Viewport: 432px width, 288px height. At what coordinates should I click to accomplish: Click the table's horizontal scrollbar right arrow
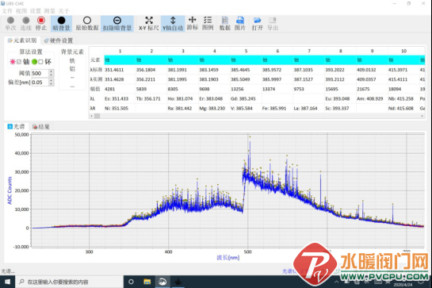pos(422,116)
